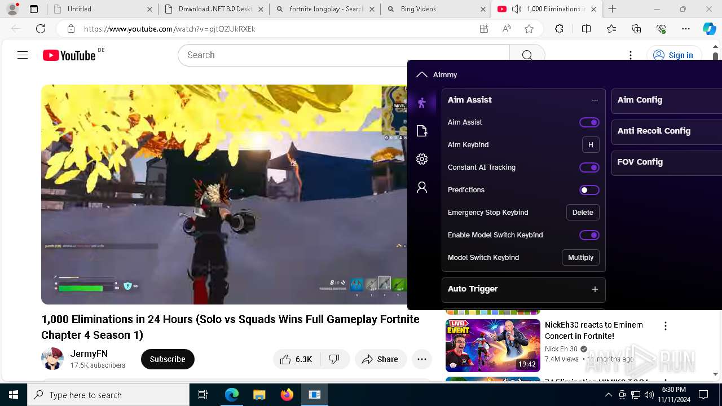Switch to fortnite longplay search tab
Viewport: 722px width, 406px height.
[325, 9]
